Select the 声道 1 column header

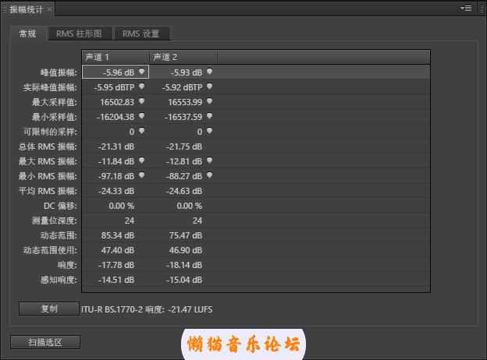coord(116,57)
